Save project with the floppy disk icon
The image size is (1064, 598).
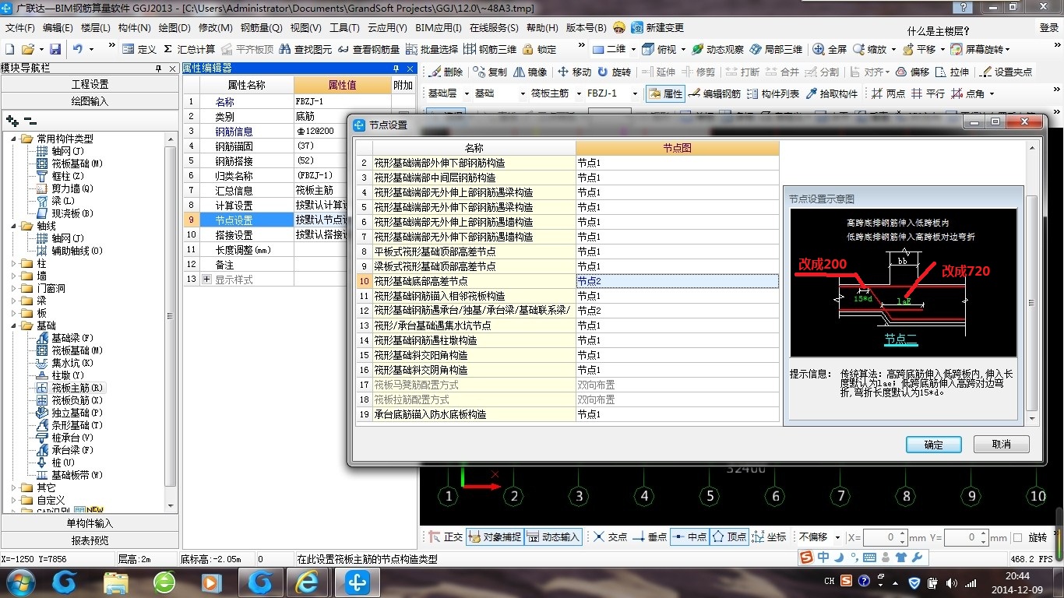[55, 49]
